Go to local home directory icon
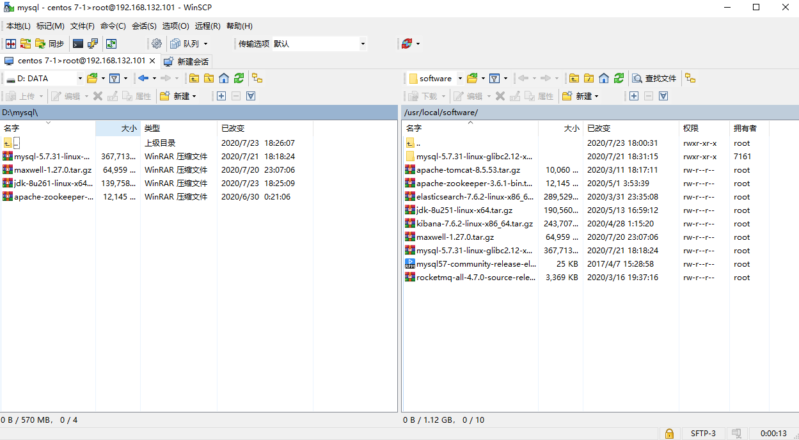The image size is (799, 440). tap(224, 79)
